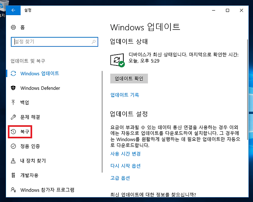Click the update status icon with green check
The height and width of the screenshot is (202, 253).
117,60
